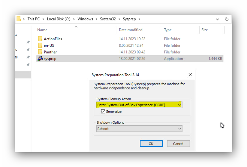Viewport: 247px width, 167px height.
Task: Click the sysprep application icon
Action: coord(40,59)
